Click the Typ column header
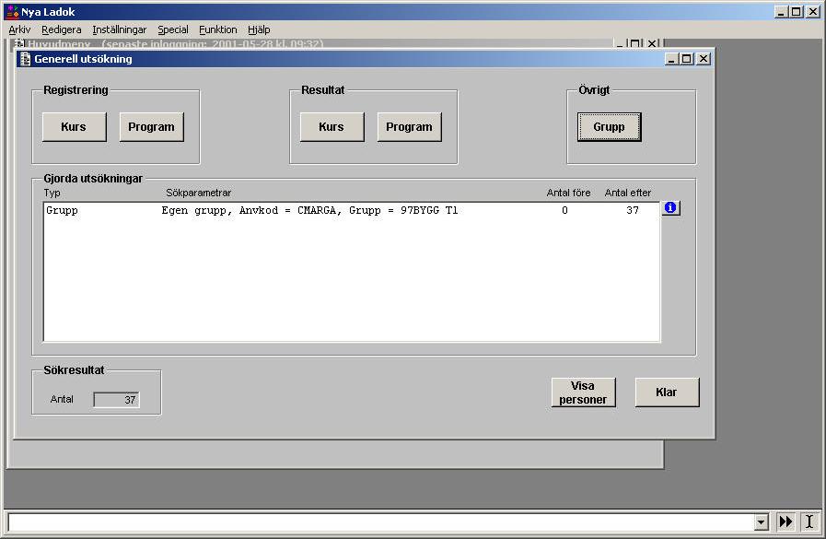The height and width of the screenshot is (539, 826). pos(52,193)
